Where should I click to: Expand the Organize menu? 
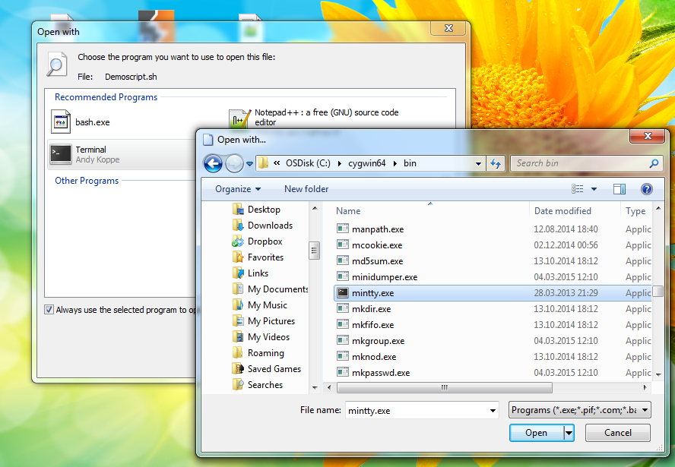point(238,189)
